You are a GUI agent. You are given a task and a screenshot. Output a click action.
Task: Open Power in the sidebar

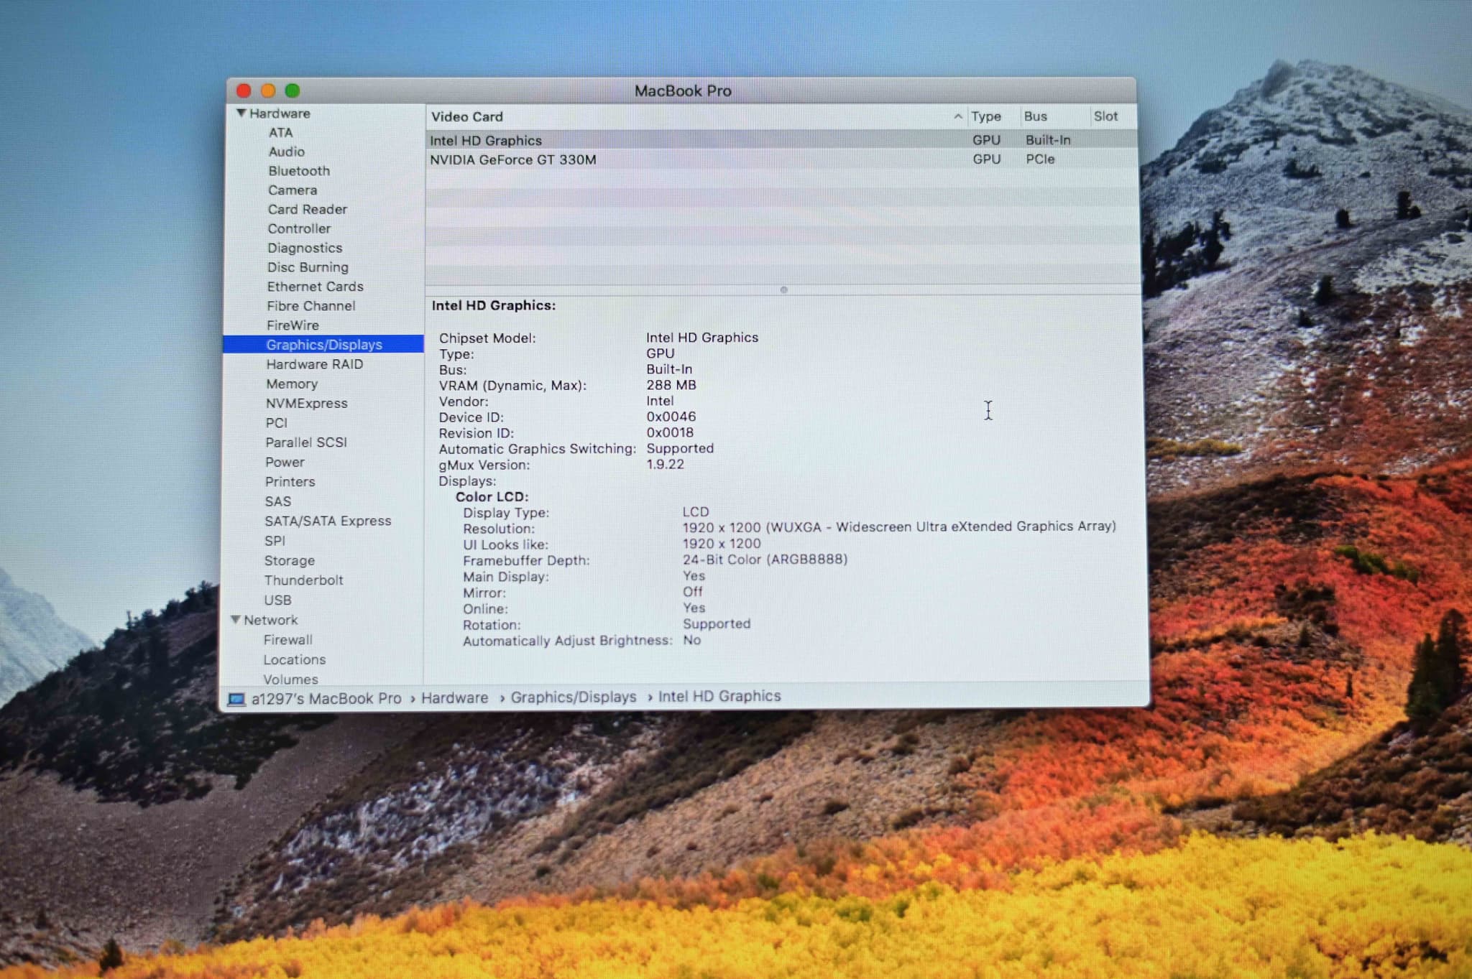pyautogui.click(x=285, y=463)
